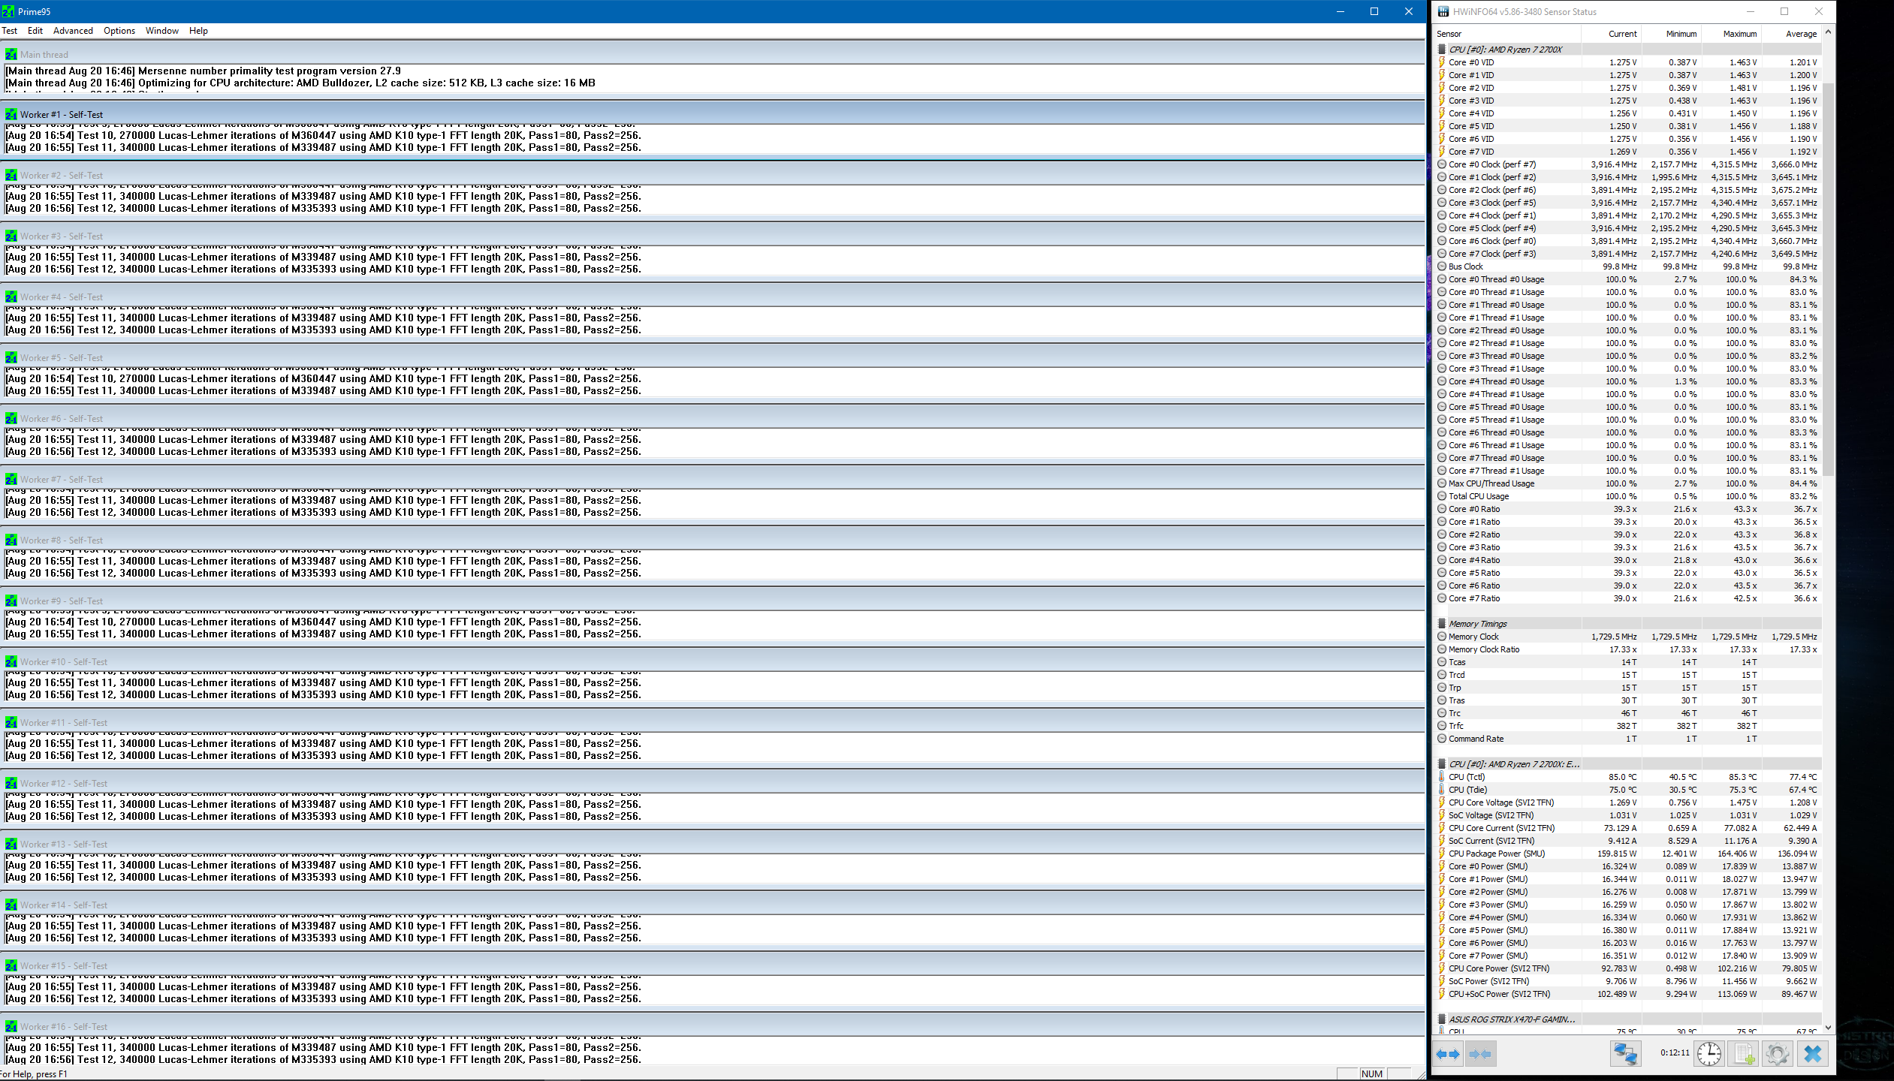Click the Average column header

coord(1800,34)
